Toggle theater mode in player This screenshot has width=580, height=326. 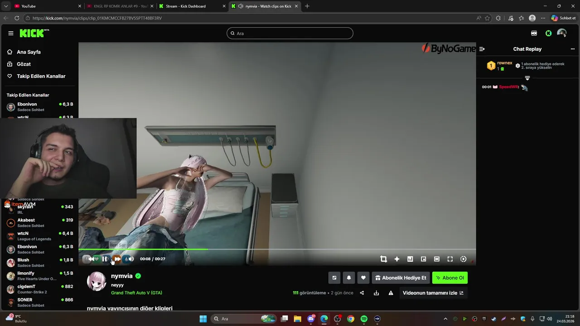437,259
